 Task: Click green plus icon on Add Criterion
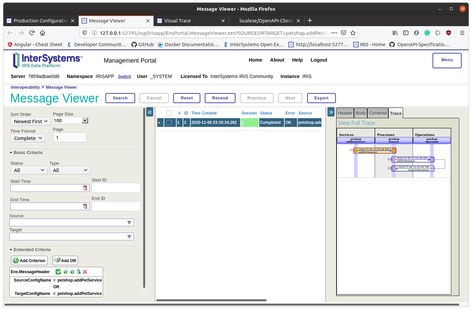click(x=16, y=260)
